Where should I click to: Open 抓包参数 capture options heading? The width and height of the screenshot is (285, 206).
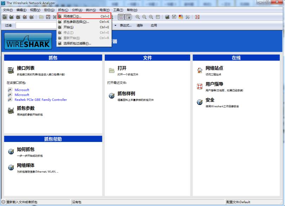[x=26, y=108]
